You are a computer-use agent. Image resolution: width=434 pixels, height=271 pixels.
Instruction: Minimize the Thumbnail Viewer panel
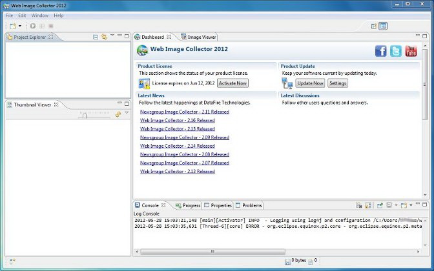coord(119,103)
